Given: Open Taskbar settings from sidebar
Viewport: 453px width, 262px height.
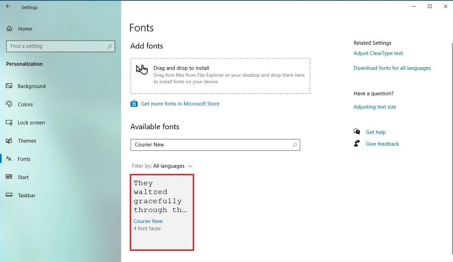Looking at the screenshot, I should pos(26,195).
